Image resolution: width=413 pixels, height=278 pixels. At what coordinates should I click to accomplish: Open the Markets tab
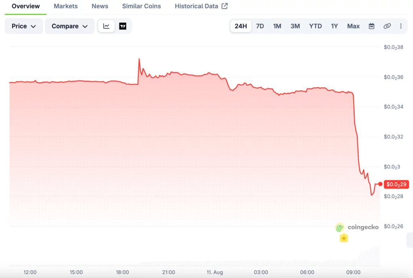pos(66,6)
